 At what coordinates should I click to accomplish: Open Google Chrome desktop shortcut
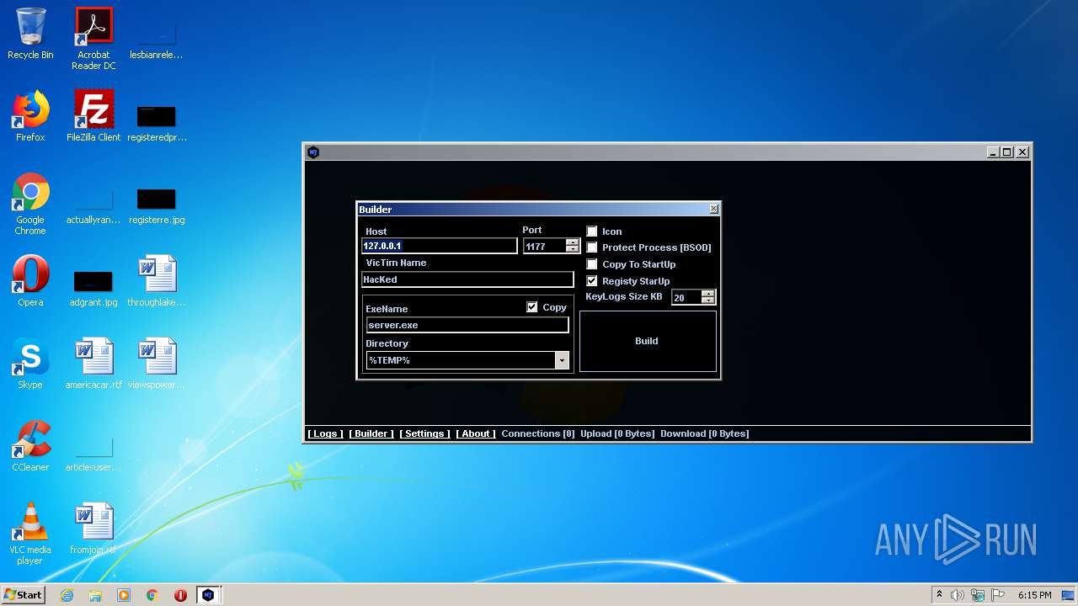tap(30, 204)
